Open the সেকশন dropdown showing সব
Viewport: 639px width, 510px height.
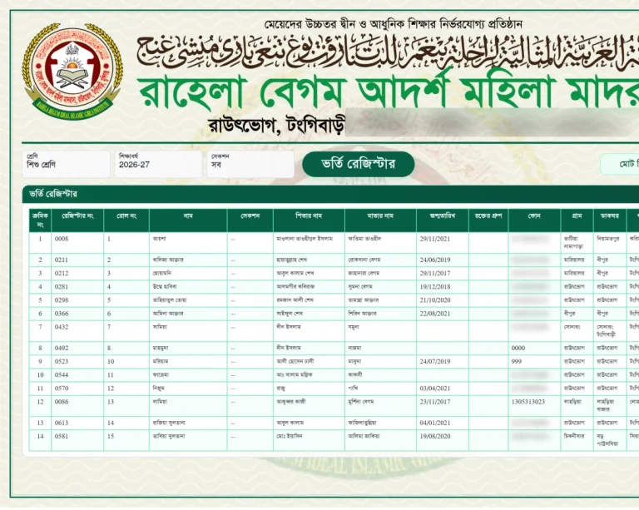(x=250, y=164)
